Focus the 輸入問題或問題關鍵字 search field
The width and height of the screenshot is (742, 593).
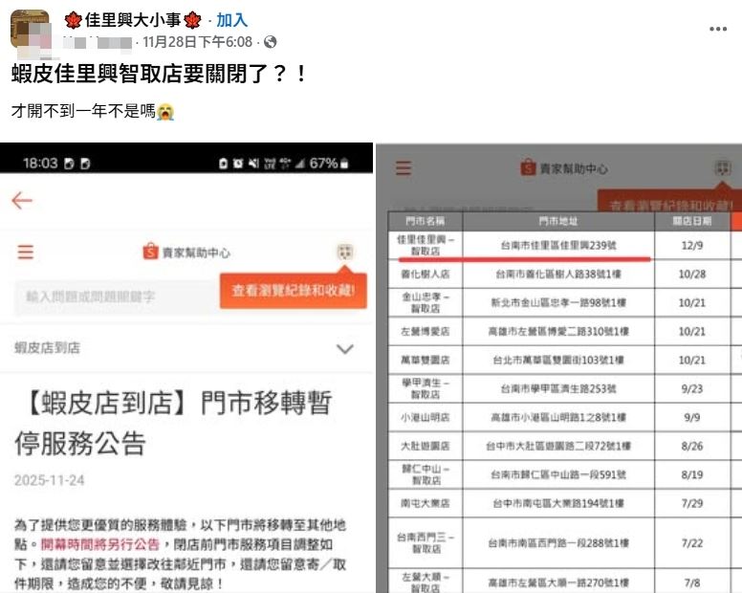point(117,297)
